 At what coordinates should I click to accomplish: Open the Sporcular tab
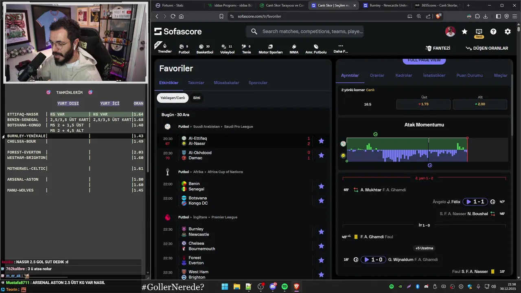258,83
